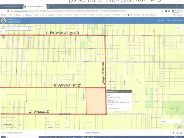184x138 pixels.
Task: Open the About Us Specialists bookmark
Action: 149,15
